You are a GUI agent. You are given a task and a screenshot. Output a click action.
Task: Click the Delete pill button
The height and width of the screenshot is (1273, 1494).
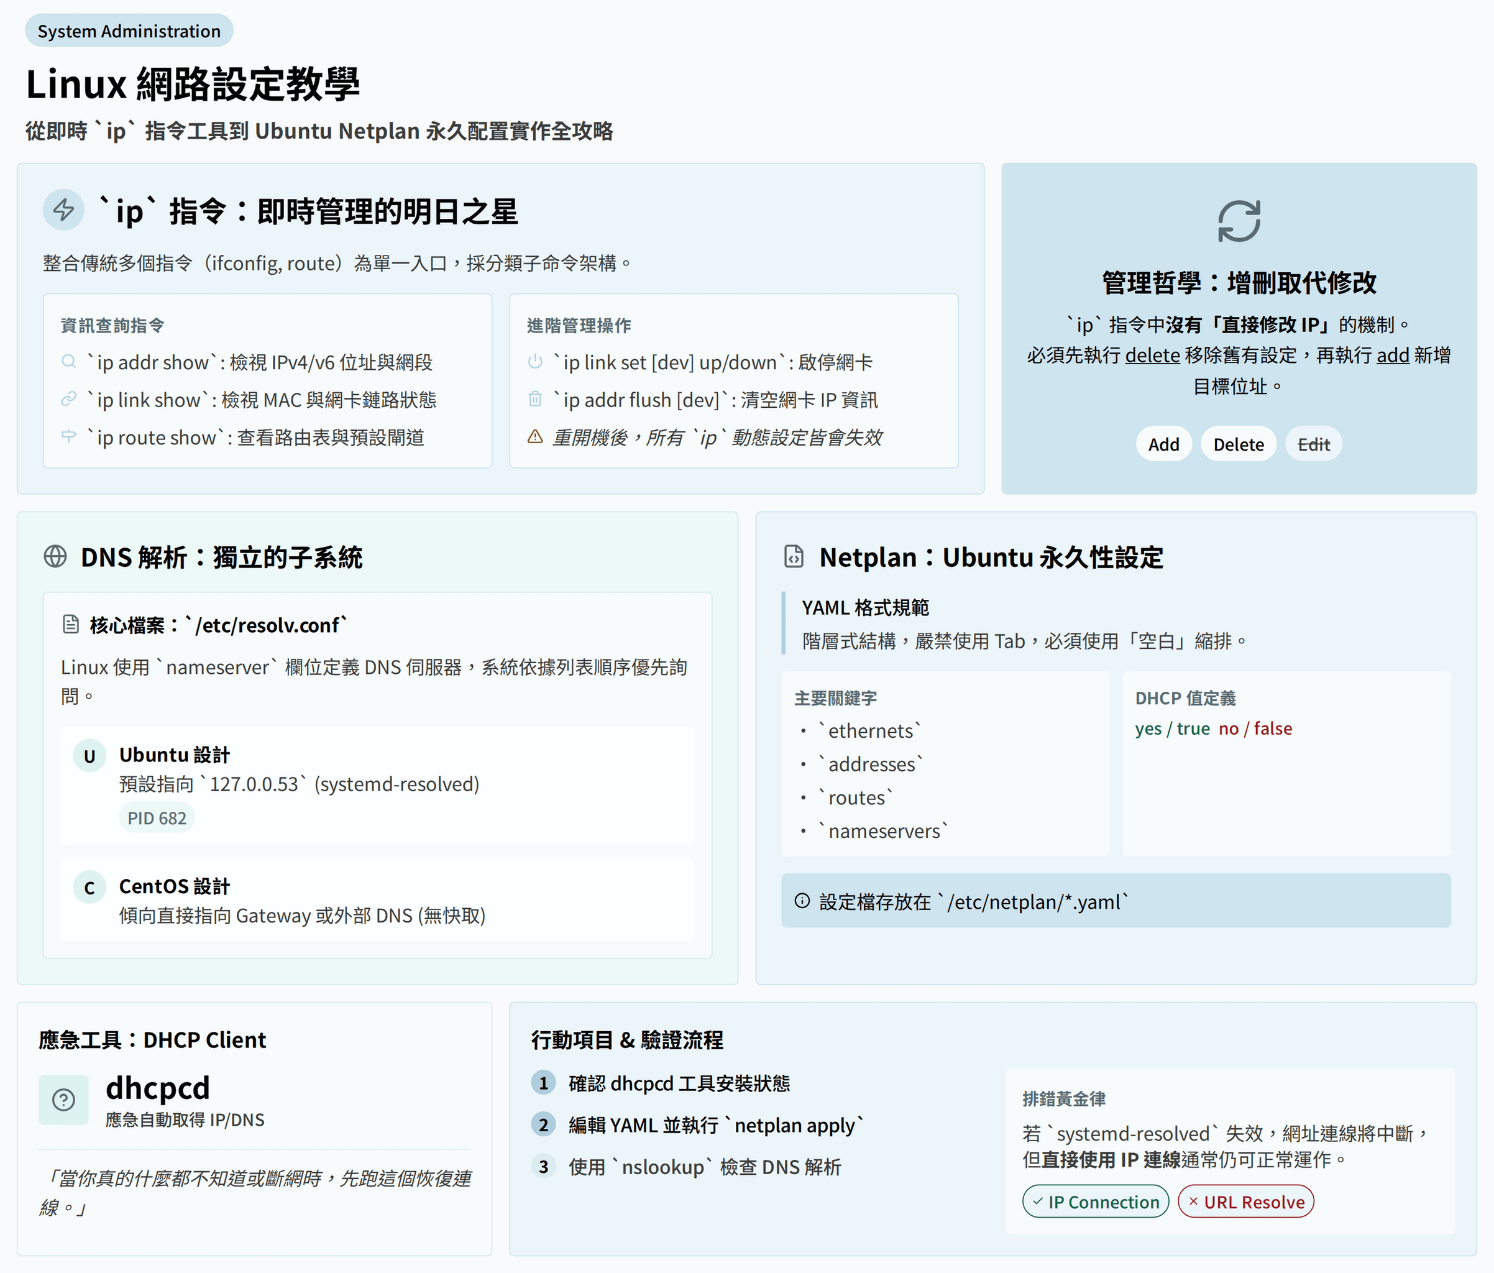pyautogui.click(x=1238, y=444)
